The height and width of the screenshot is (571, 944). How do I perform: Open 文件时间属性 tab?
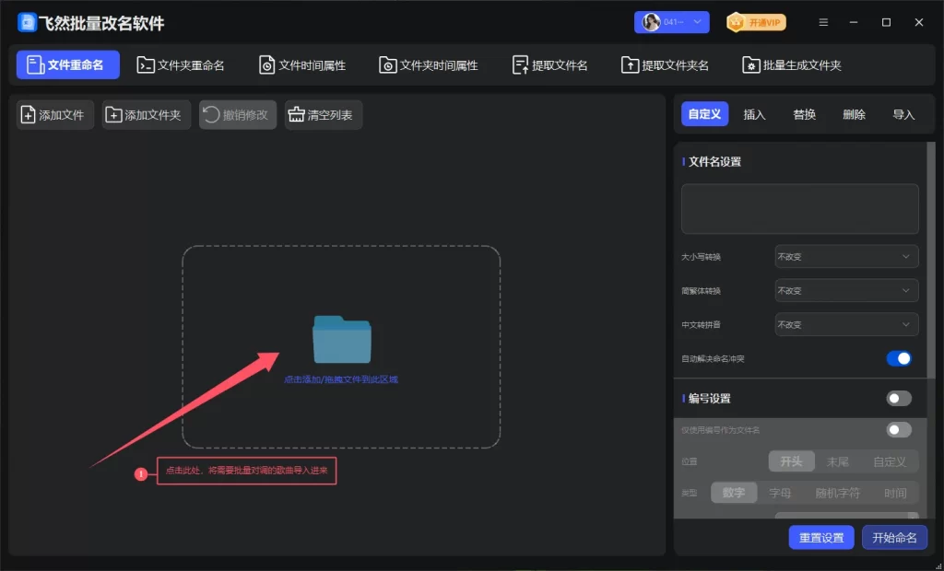click(302, 65)
